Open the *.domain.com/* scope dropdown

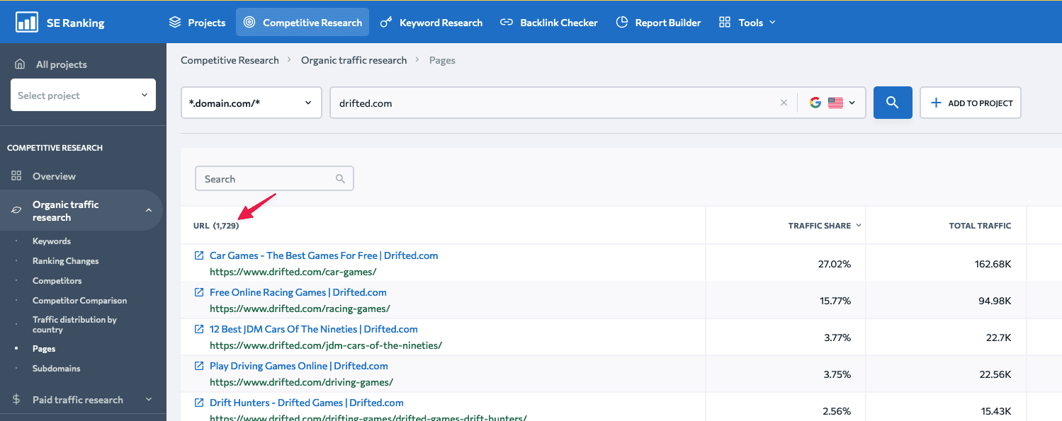click(x=251, y=103)
